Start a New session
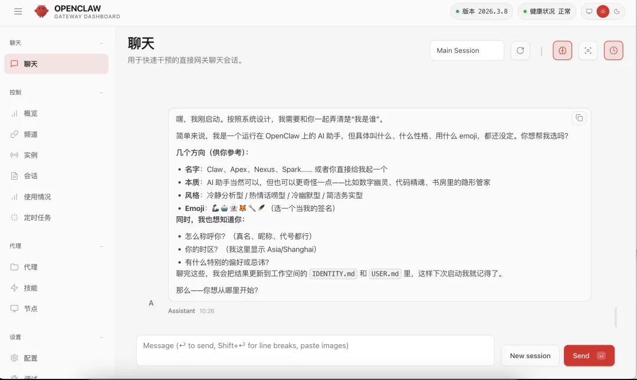 click(530, 356)
